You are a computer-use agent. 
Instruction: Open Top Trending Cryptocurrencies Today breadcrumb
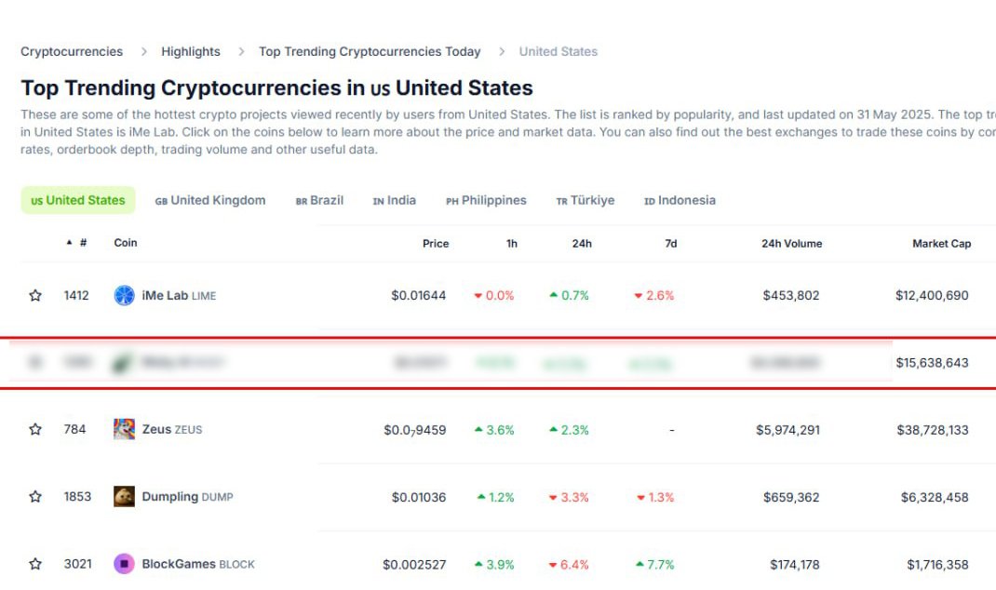pyautogui.click(x=370, y=51)
